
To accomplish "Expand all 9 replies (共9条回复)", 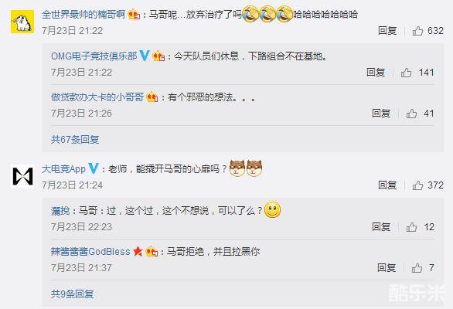I will [73, 294].
